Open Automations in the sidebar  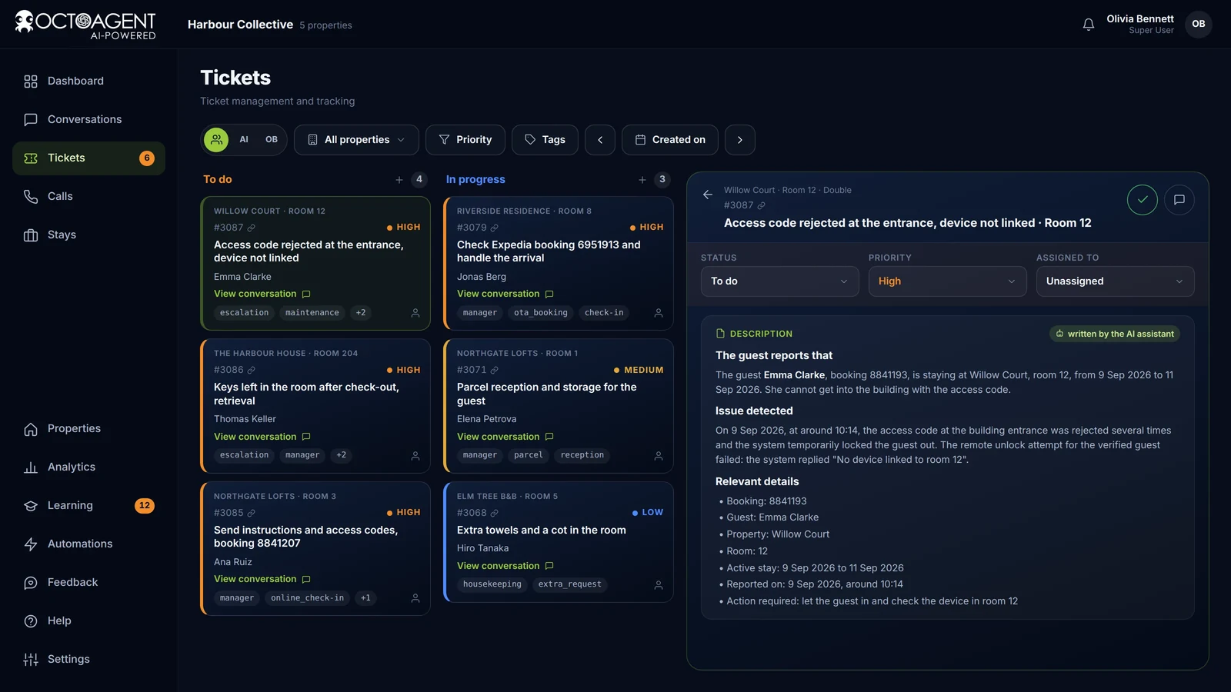click(x=88, y=544)
